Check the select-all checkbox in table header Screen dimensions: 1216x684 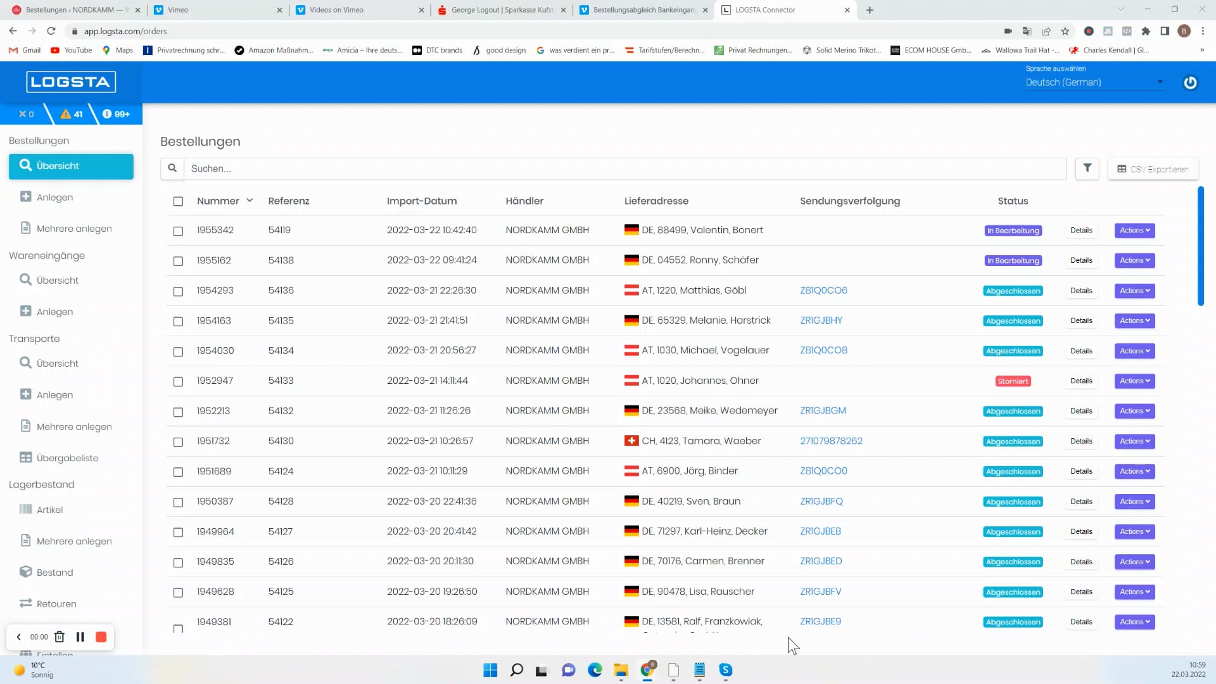click(x=178, y=201)
